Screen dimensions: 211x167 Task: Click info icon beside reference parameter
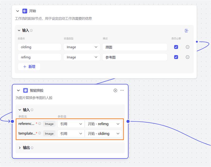pyautogui.click(x=40, y=124)
